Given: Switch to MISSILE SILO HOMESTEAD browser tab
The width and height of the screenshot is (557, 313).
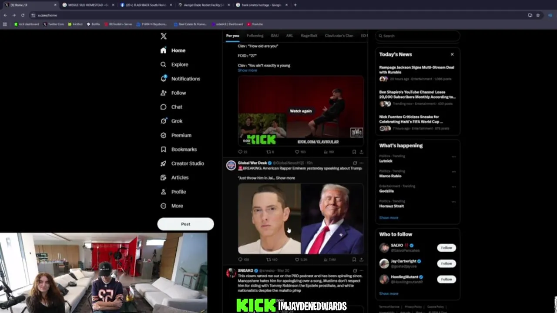Looking at the screenshot, I should (87, 5).
